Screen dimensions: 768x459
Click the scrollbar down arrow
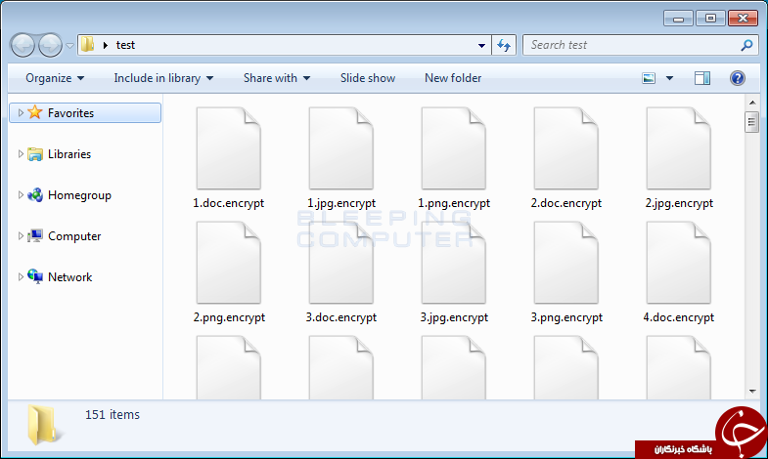[751, 392]
